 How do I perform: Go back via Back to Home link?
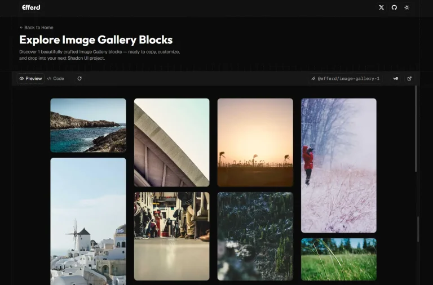pos(36,28)
